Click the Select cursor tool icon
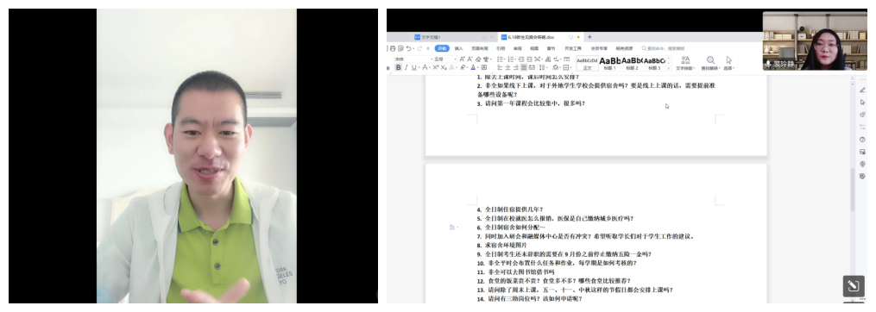Image resolution: width=876 pixels, height=312 pixels. point(729,60)
